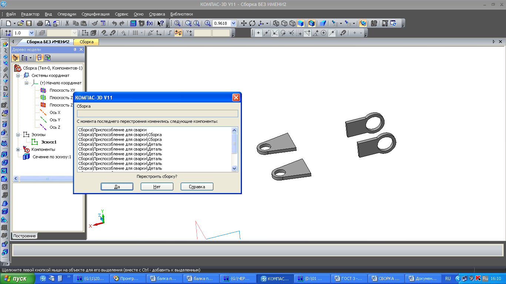Toggle the highlighted parametric mode icon

click(178, 33)
